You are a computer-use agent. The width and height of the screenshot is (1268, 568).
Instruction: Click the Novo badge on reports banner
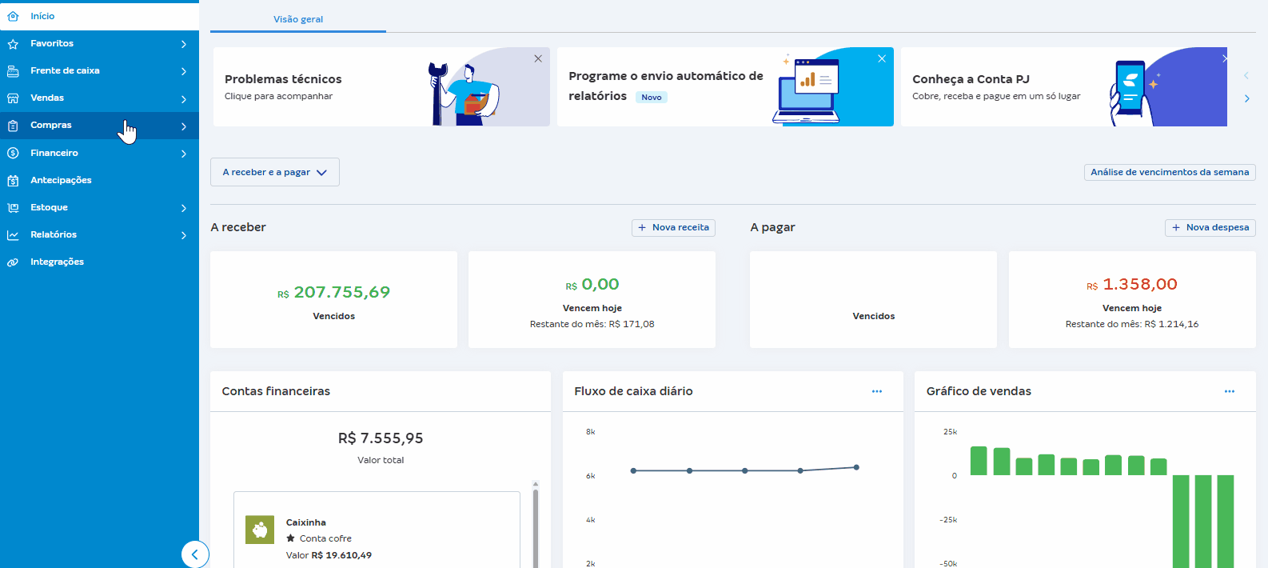point(652,98)
